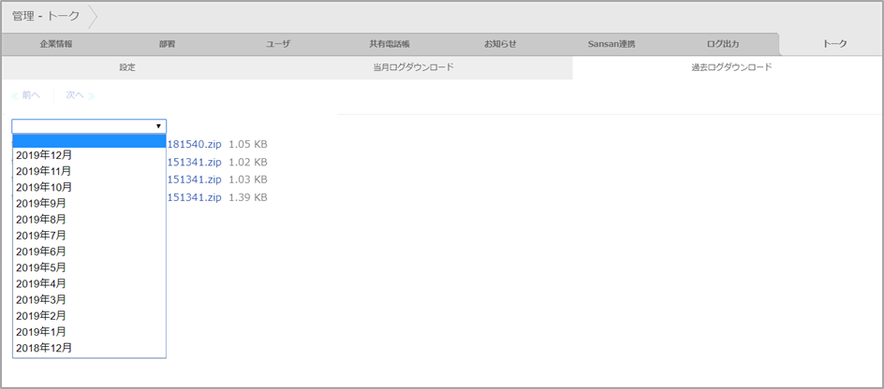Switch to 当月ログダウンロード sub-tab

[413, 67]
